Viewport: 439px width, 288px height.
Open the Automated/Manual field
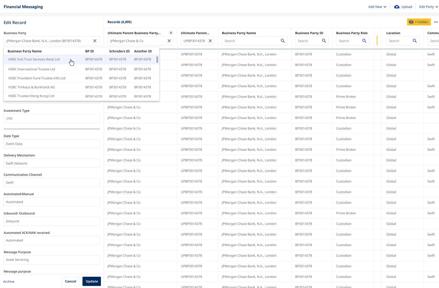click(52, 202)
